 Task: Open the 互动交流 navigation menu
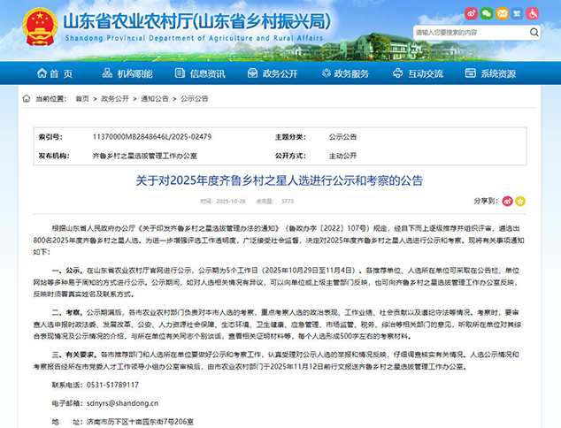click(x=418, y=73)
